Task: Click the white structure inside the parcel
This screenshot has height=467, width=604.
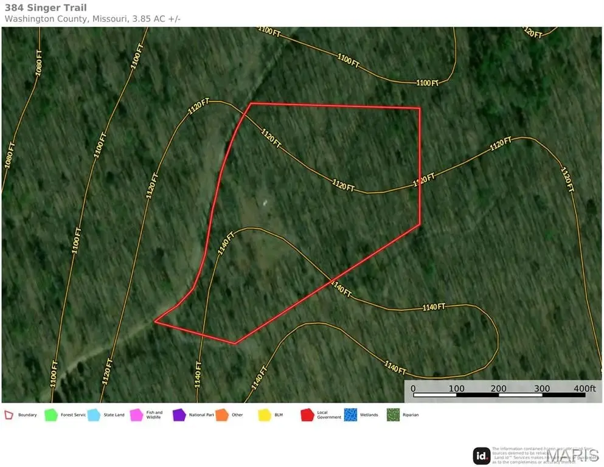Action: (x=265, y=202)
